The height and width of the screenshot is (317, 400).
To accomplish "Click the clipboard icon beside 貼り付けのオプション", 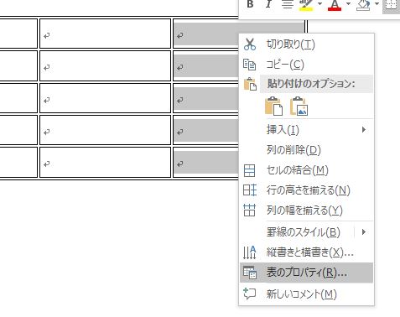I will pos(250,84).
